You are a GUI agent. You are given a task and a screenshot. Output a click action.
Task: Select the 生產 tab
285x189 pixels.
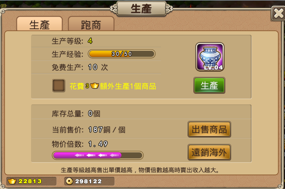point(40,24)
